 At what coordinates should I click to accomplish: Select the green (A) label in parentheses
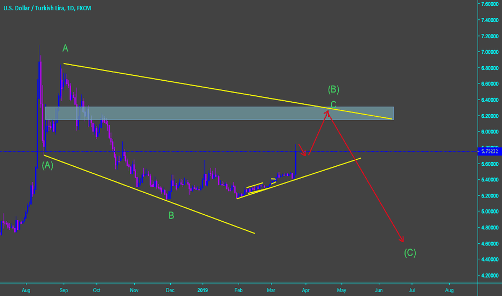tap(48, 165)
